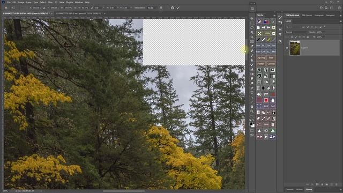This screenshot has height=193, width=343.
Task: Cancel the transform in the options bar
Action: pyautogui.click(x=173, y=8)
